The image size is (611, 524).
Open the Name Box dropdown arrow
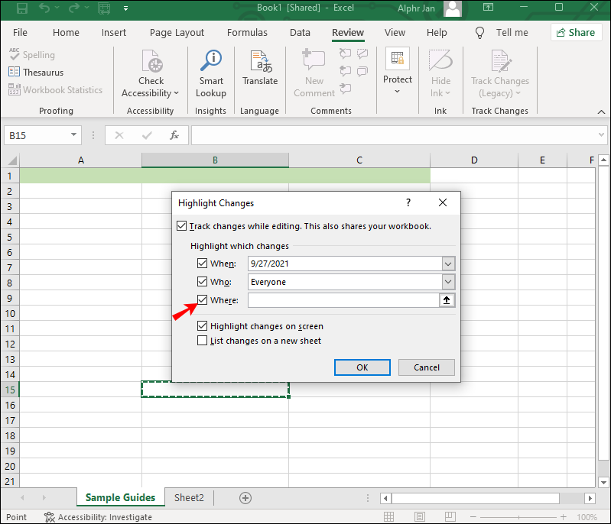[74, 135]
